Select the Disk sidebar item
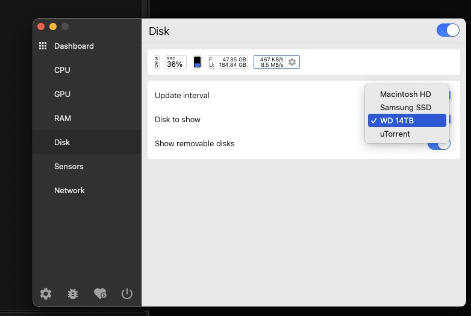The height and width of the screenshot is (316, 471). [x=87, y=142]
